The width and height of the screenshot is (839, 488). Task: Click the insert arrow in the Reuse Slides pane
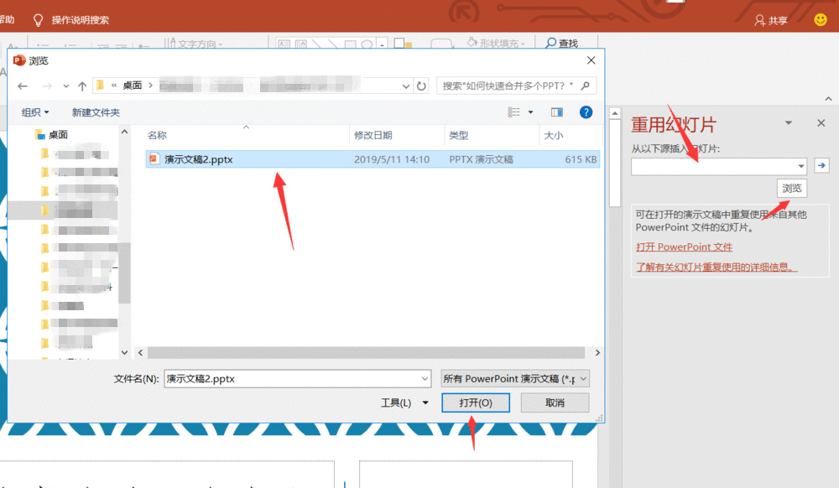click(821, 165)
